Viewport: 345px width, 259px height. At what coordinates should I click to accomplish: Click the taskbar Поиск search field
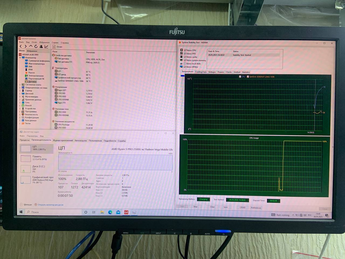[x=54, y=212]
